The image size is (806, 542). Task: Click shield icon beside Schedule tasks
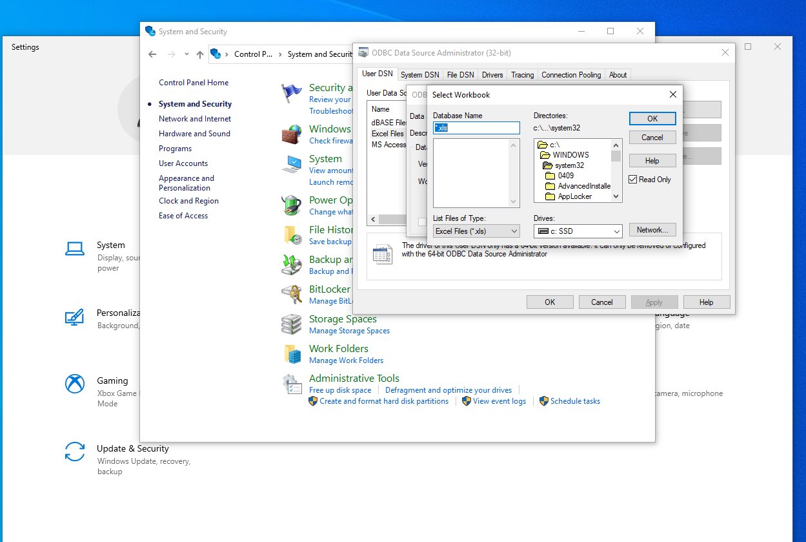(544, 401)
